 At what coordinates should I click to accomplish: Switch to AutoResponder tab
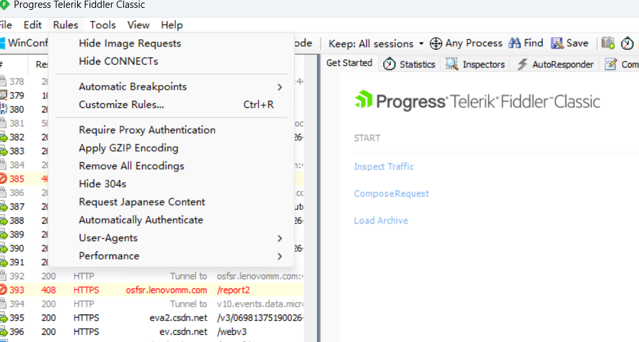point(555,64)
